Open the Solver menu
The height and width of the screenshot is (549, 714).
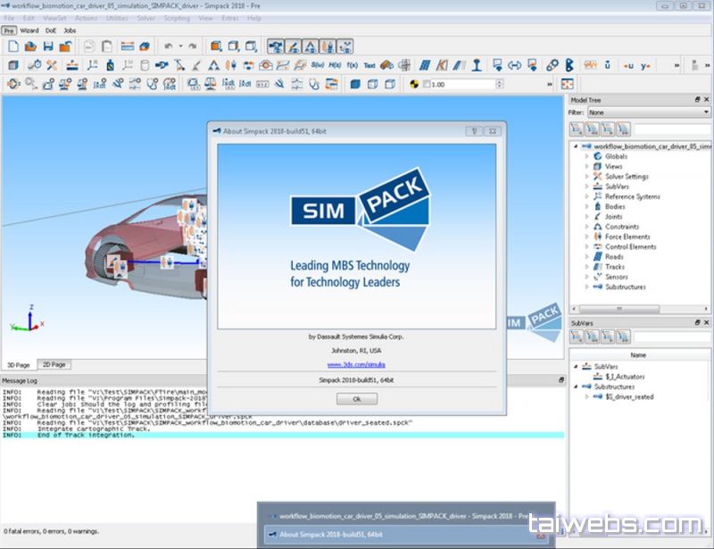tap(146, 18)
